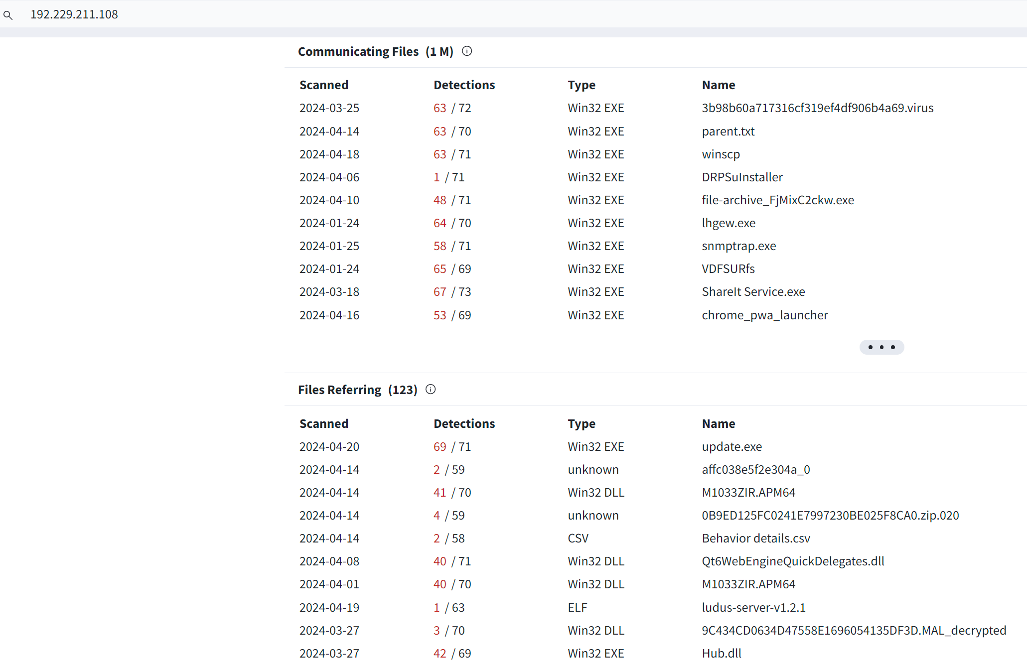Open M1033ZIR.APM64 scanned 2024-04-14
Screen dimensions: 1027x671
click(748, 493)
